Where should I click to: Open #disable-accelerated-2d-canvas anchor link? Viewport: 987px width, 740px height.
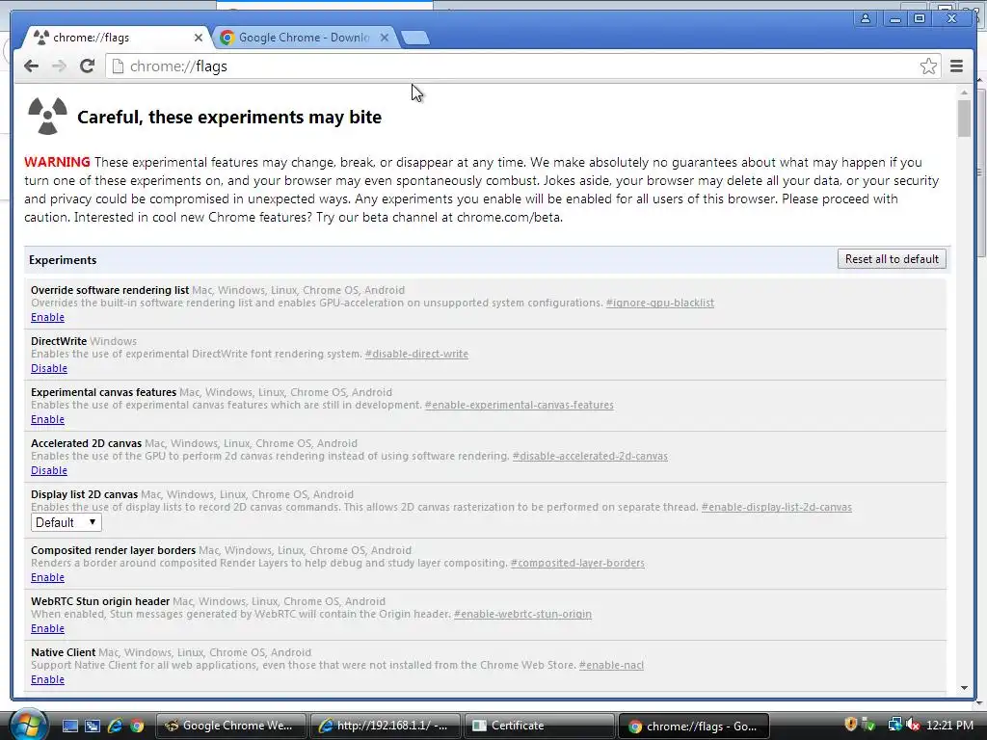590,456
